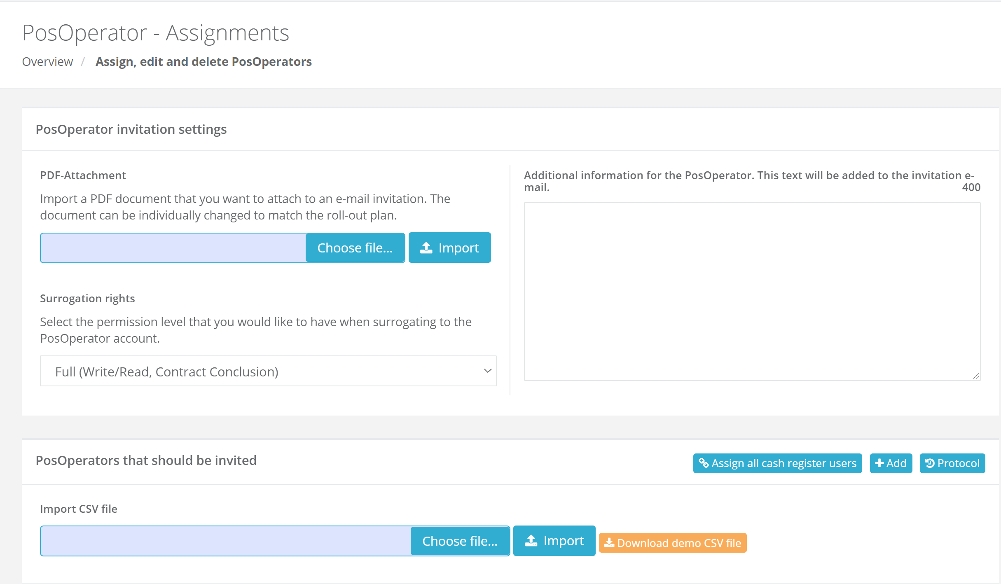Click the plus icon on Add button
The height and width of the screenshot is (584, 1001).
click(879, 463)
